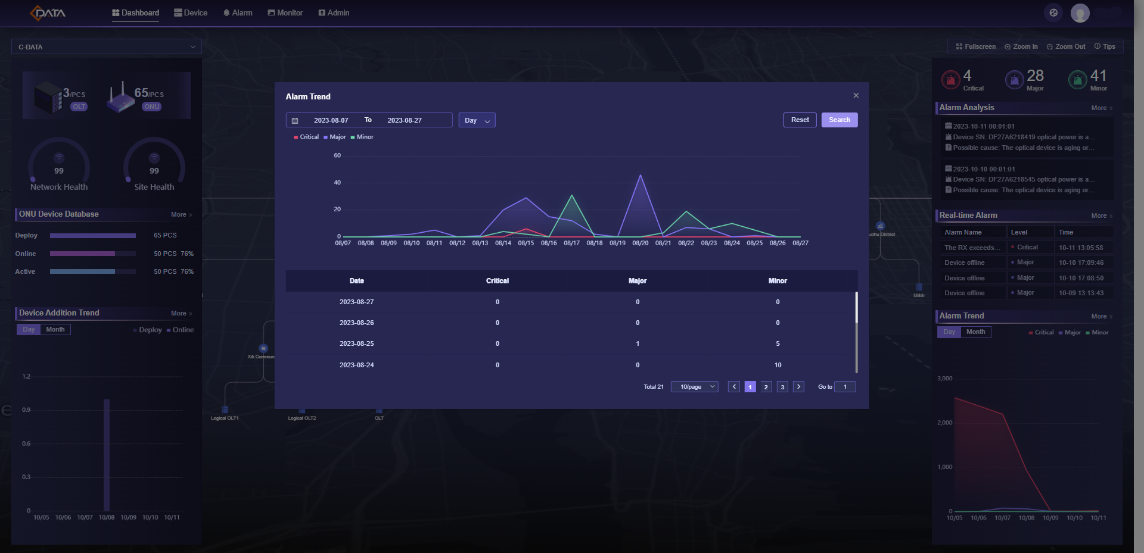Go to page 3
This screenshot has width=1144, height=553.
coord(782,387)
